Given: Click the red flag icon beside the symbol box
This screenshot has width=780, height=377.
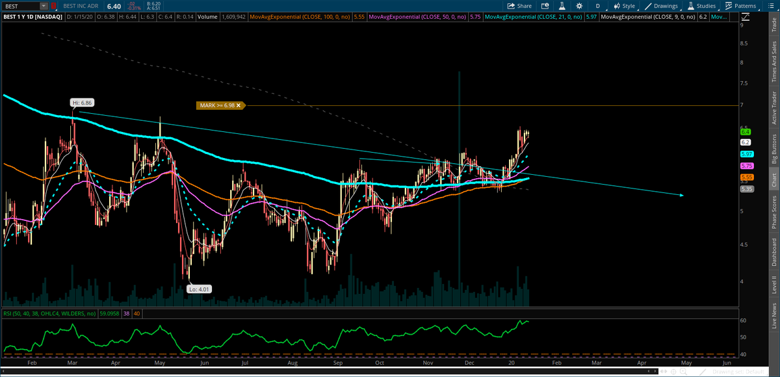Looking at the screenshot, I should [54, 6].
